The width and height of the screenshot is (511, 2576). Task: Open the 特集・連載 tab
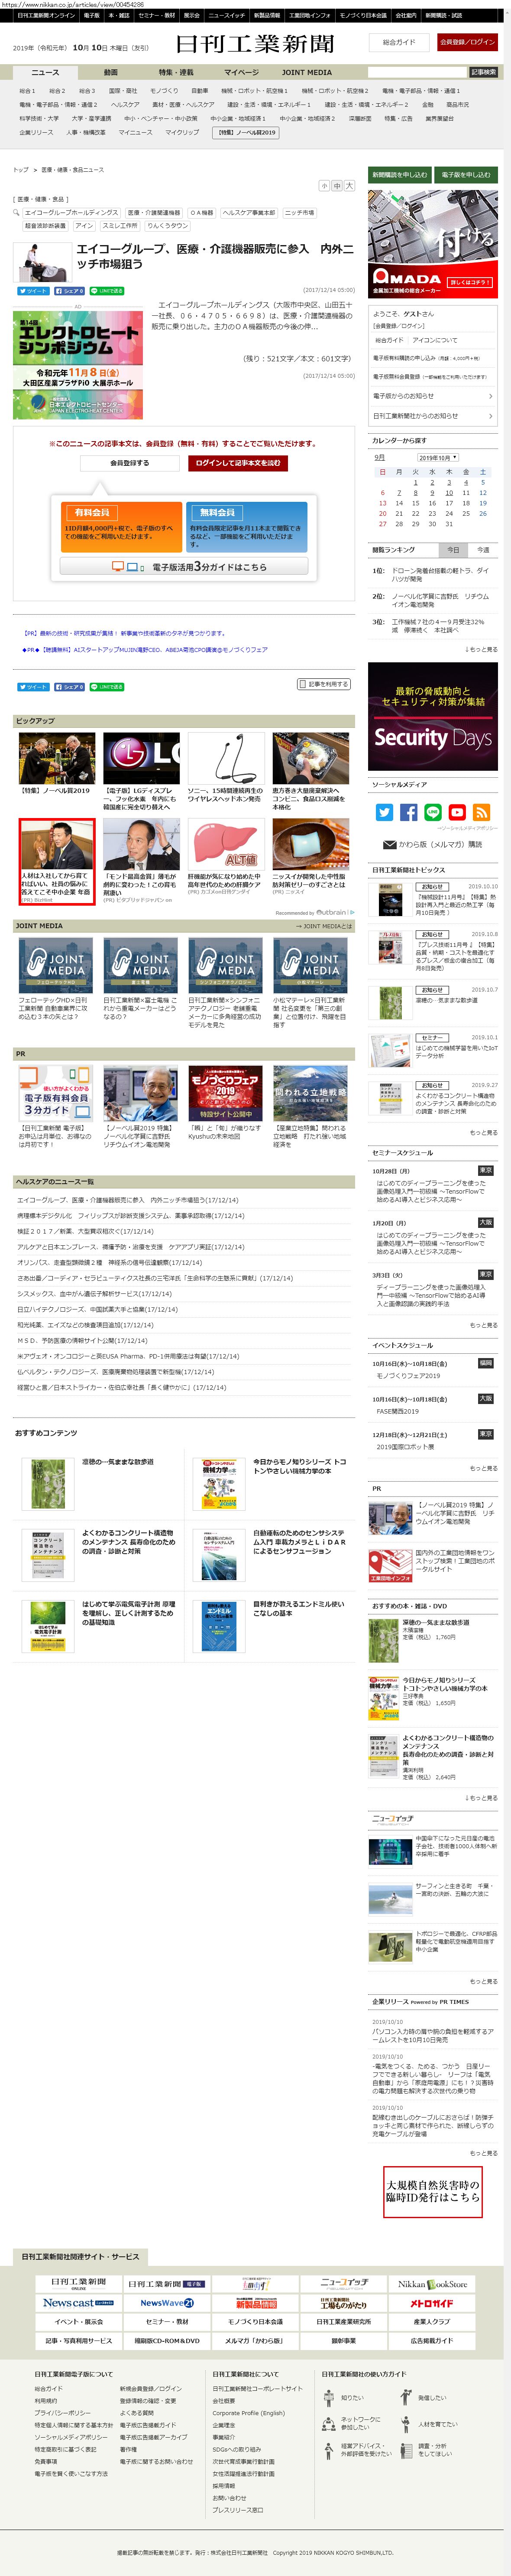176,73
